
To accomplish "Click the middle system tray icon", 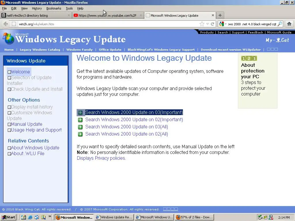I will 265,217.
